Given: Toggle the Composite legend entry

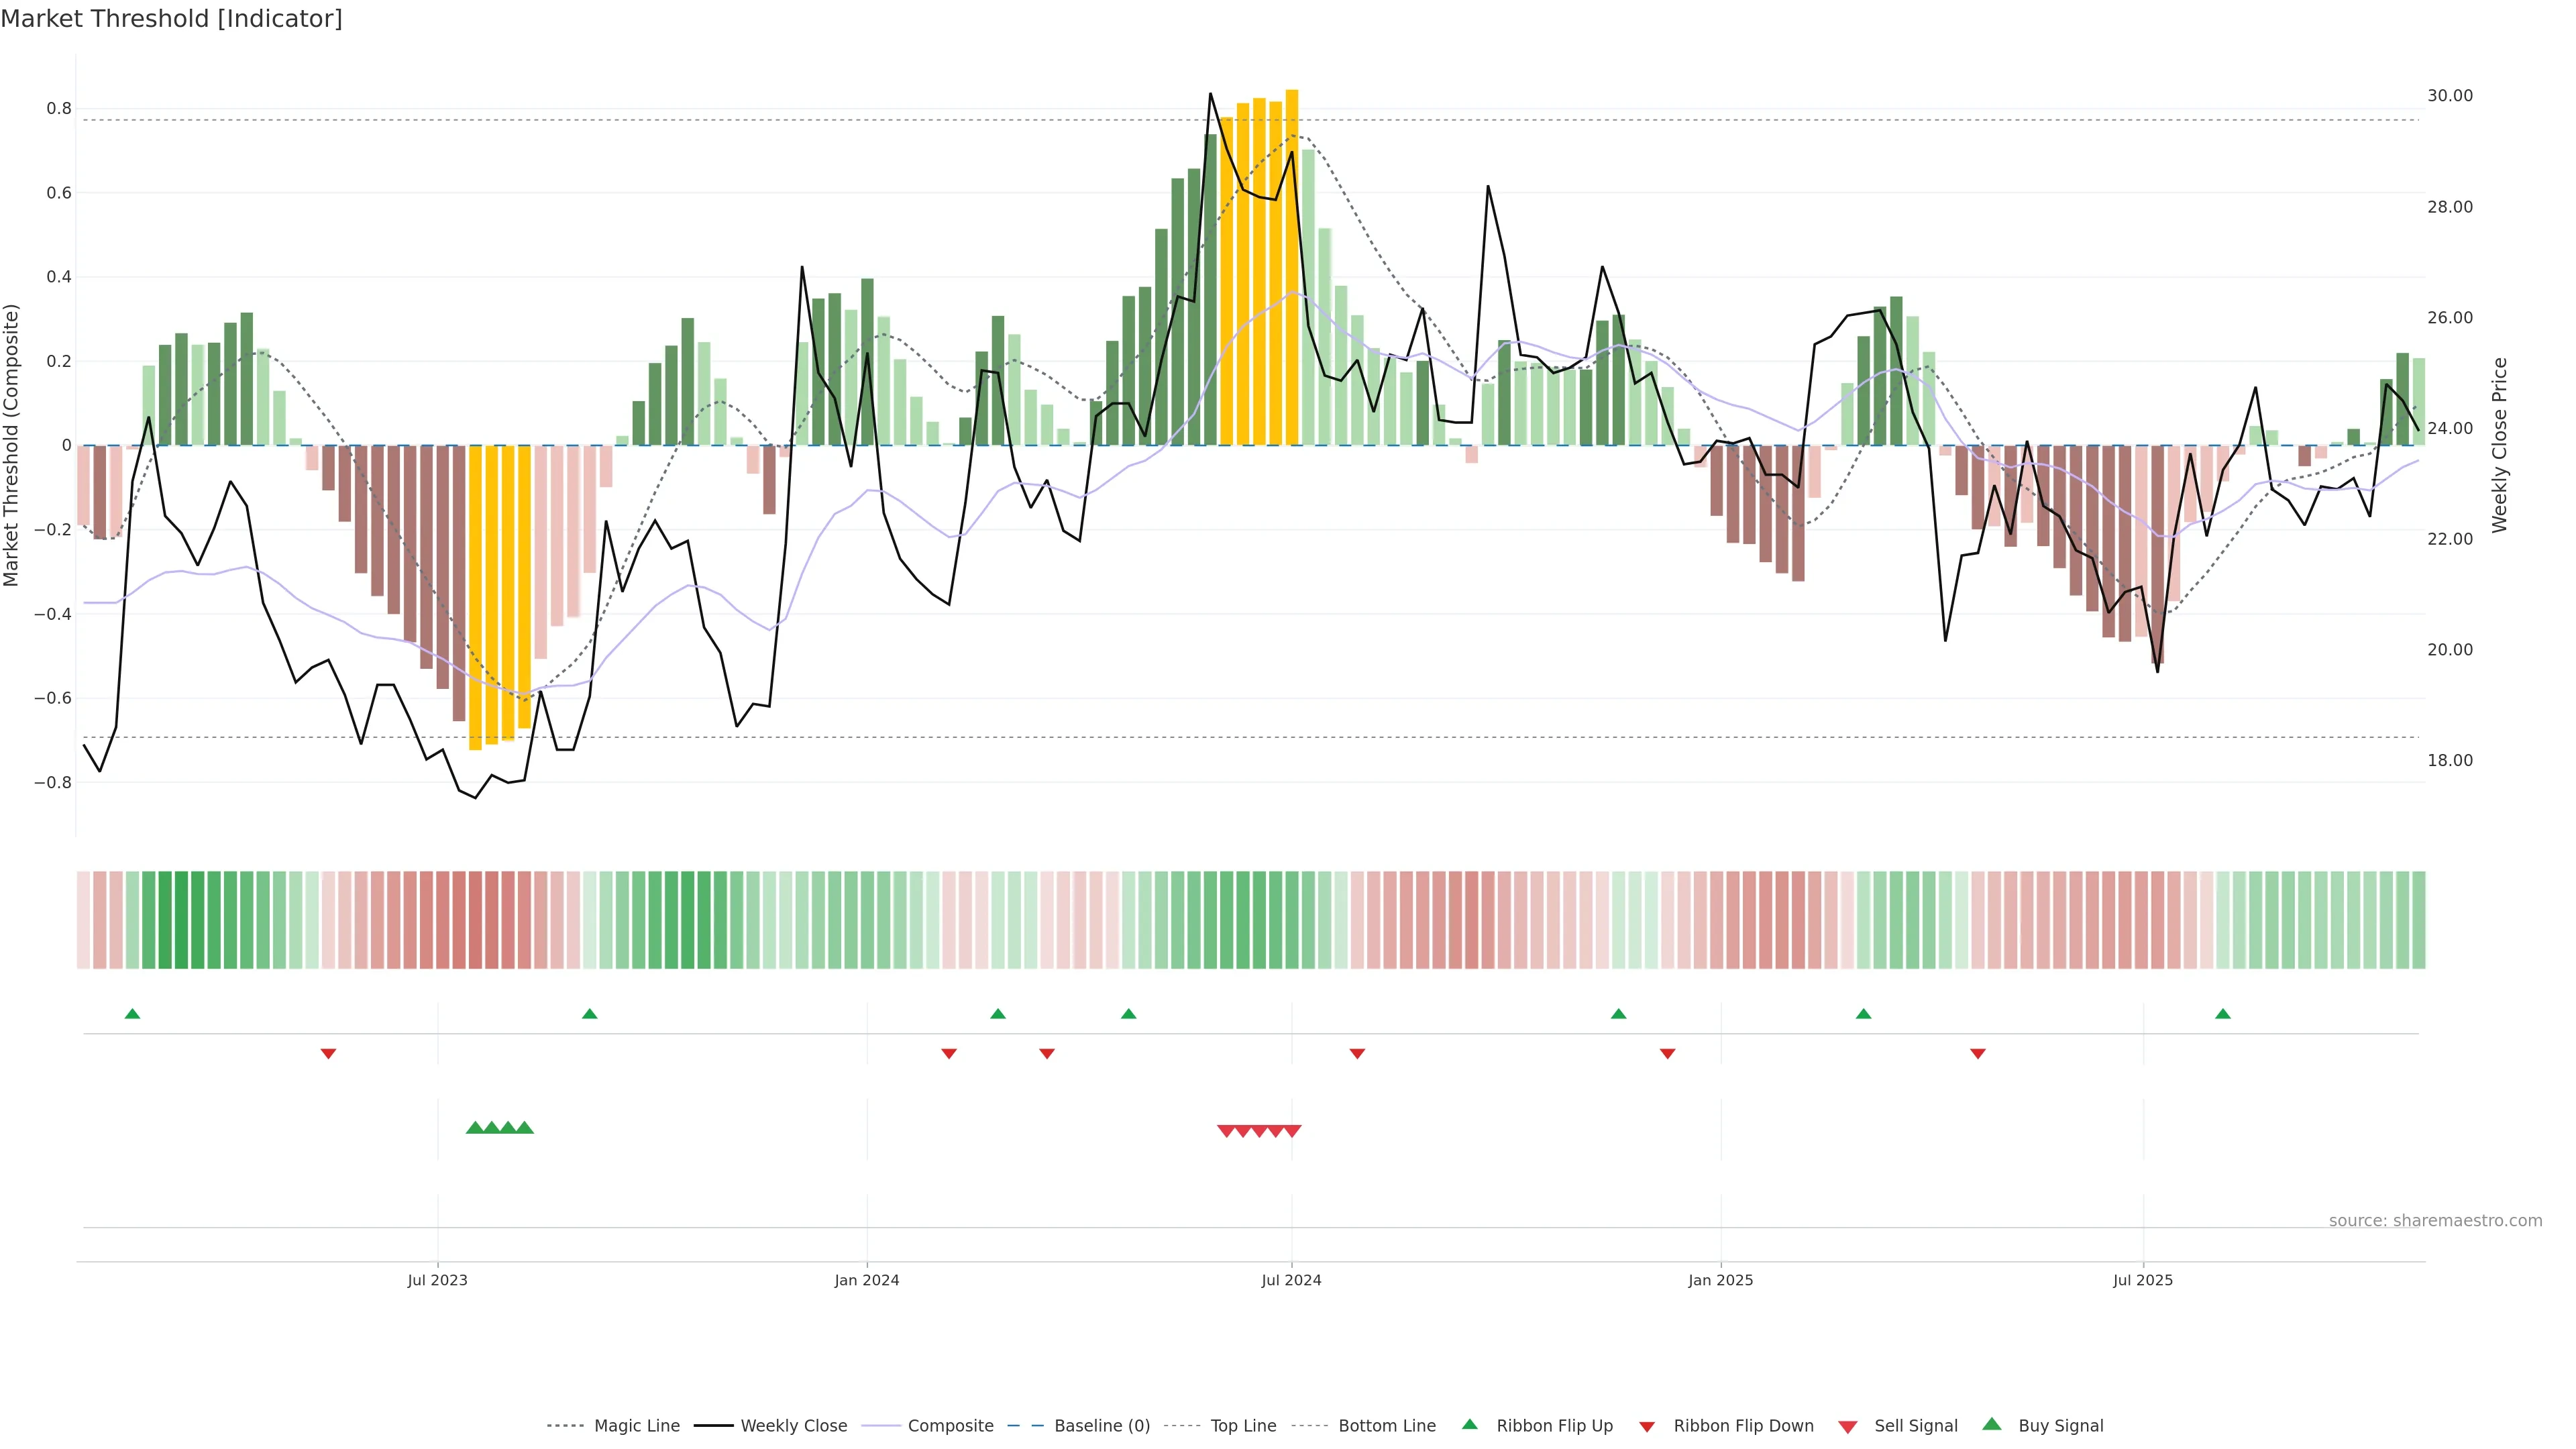Looking at the screenshot, I should pyautogui.click(x=950, y=1426).
